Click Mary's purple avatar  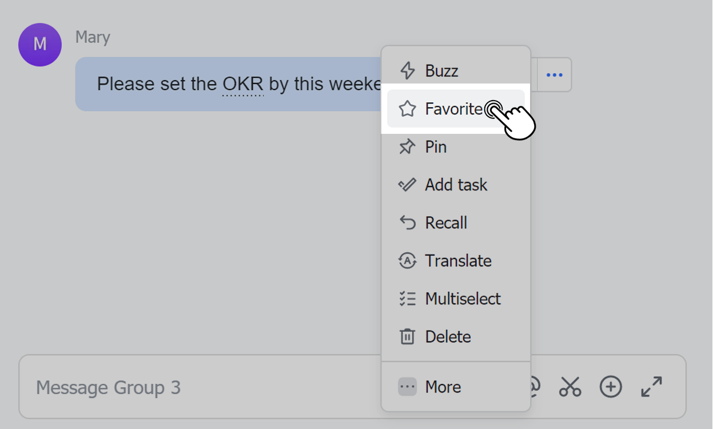[x=40, y=45]
